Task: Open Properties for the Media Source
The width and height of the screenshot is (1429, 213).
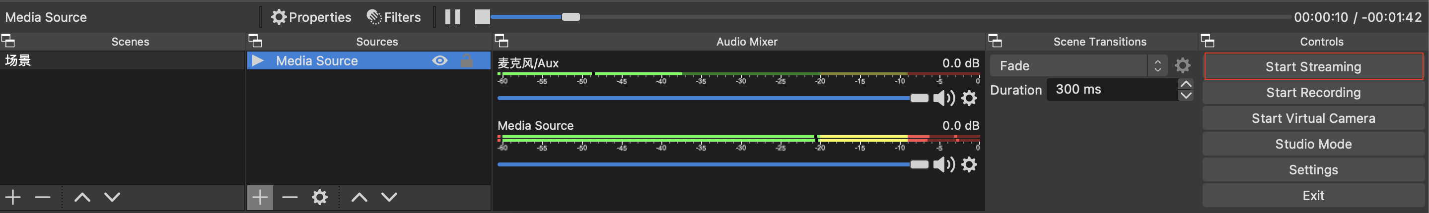Action: click(311, 17)
